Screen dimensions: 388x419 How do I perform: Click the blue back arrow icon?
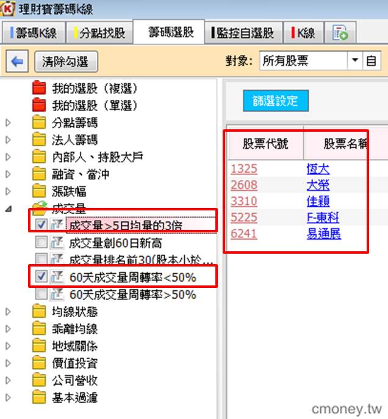pos(17,62)
